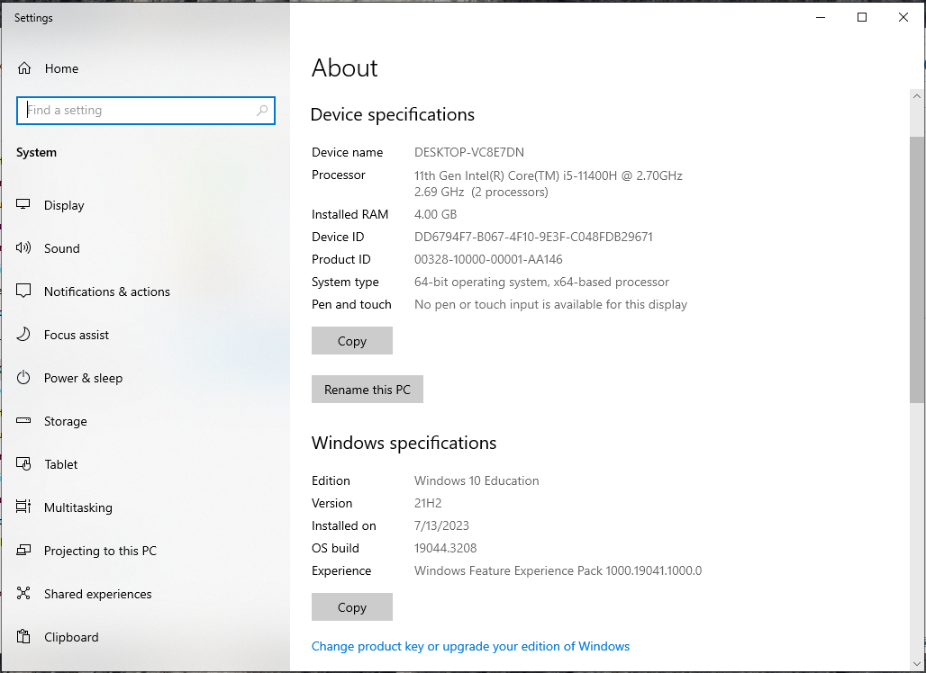Image resolution: width=926 pixels, height=673 pixels.
Task: Click the Windows Feature Experience Pack text
Action: 558,570
